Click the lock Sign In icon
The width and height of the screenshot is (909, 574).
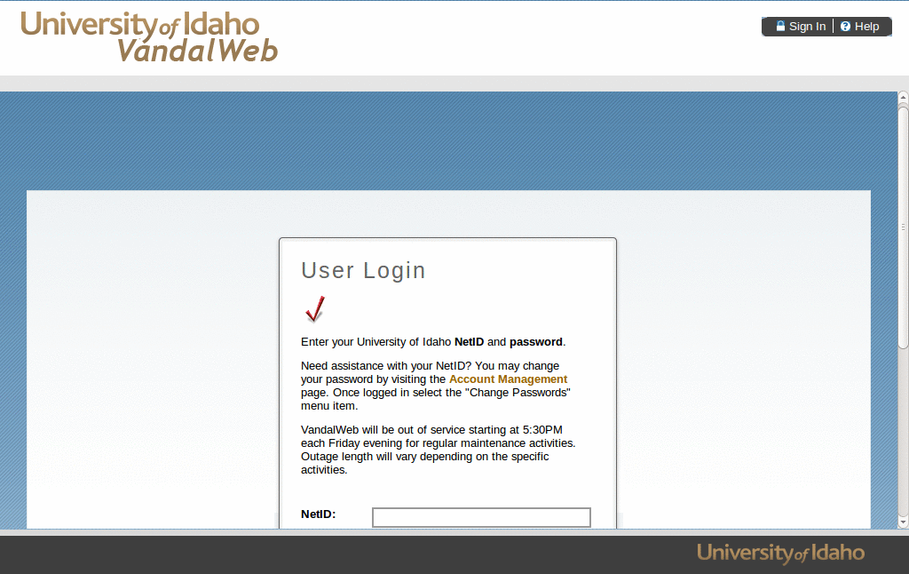(780, 26)
